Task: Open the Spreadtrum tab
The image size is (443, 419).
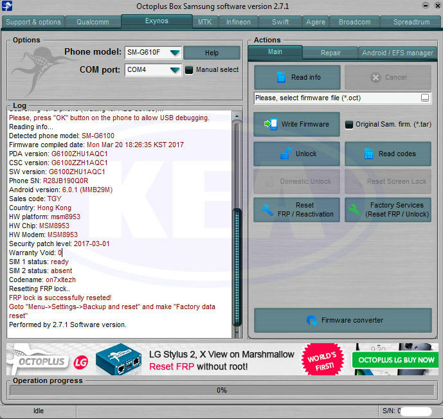Action: coord(411,22)
